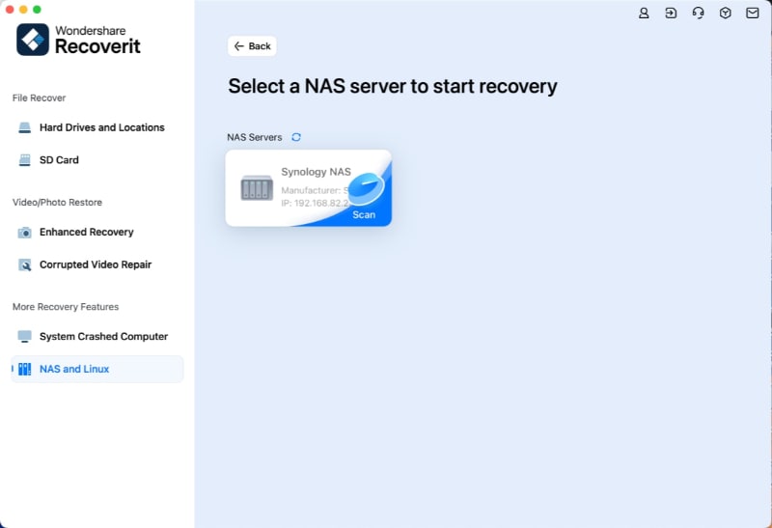The height and width of the screenshot is (528, 772).
Task: Click the sign-in arrow icon
Action: [671, 14]
